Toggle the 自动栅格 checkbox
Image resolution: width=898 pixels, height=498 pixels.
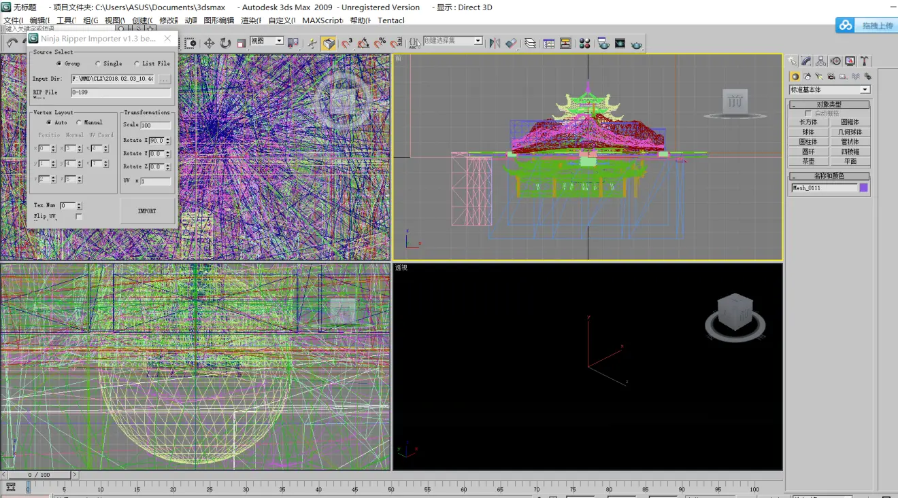pos(808,113)
